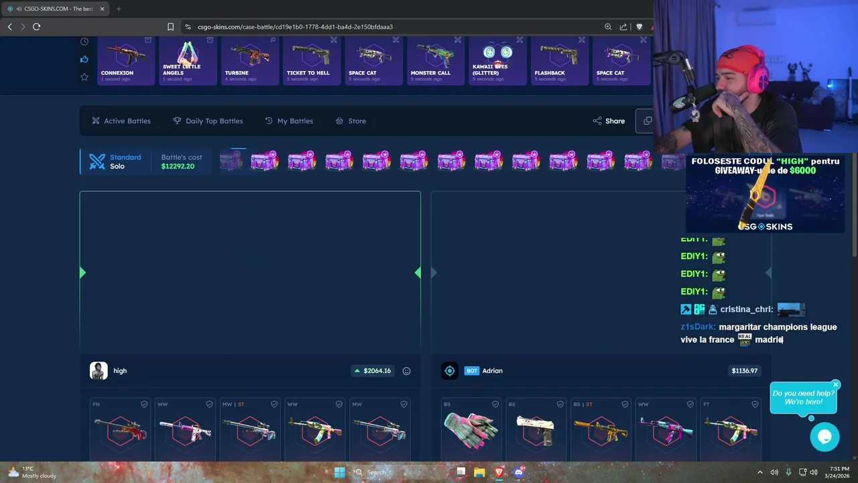Screen dimensions: 858x483
Task: Expand hidden system tray icons chevron
Action: tap(759, 472)
